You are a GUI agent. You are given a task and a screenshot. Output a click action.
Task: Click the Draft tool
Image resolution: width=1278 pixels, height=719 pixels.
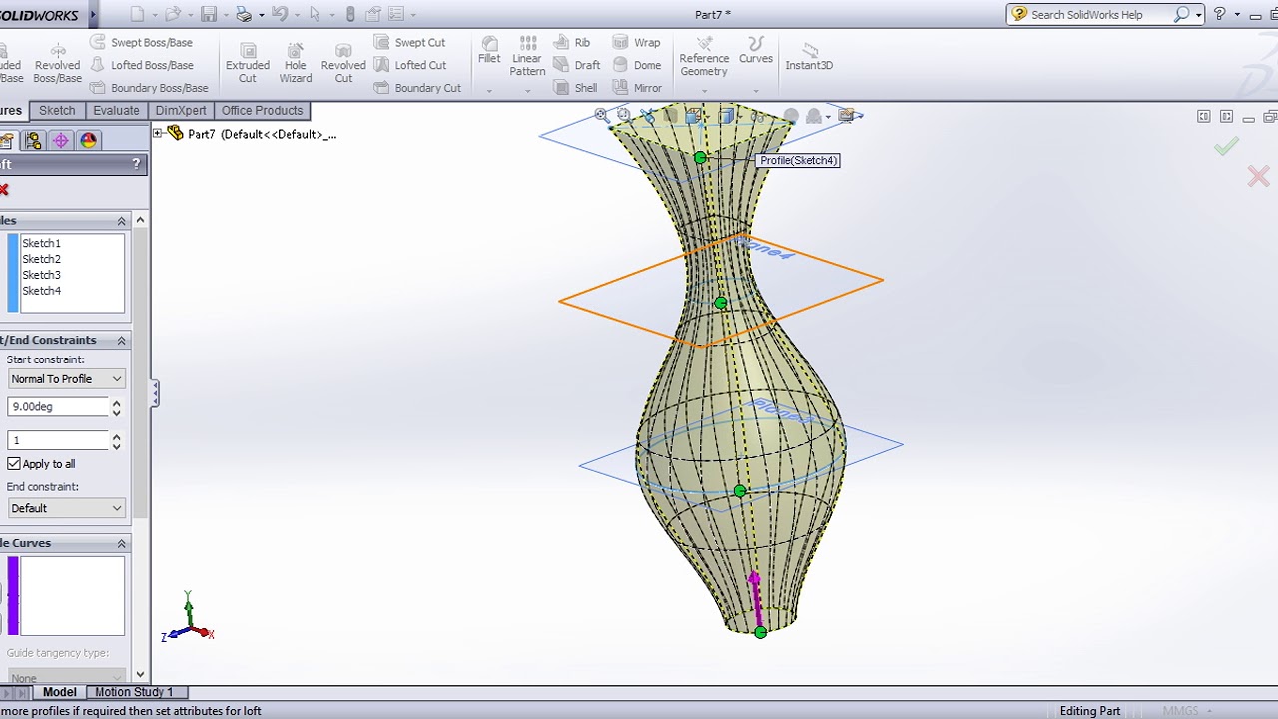(x=577, y=65)
